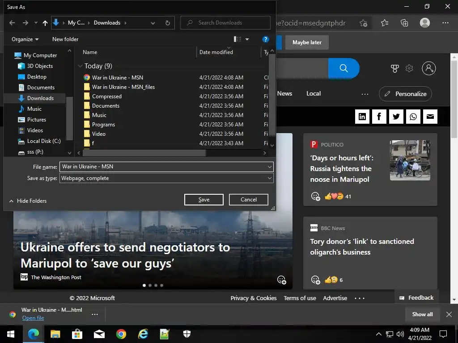Screen dimensions: 458x343
Task: Open File Explorer from the taskbar
Action: 55,334
